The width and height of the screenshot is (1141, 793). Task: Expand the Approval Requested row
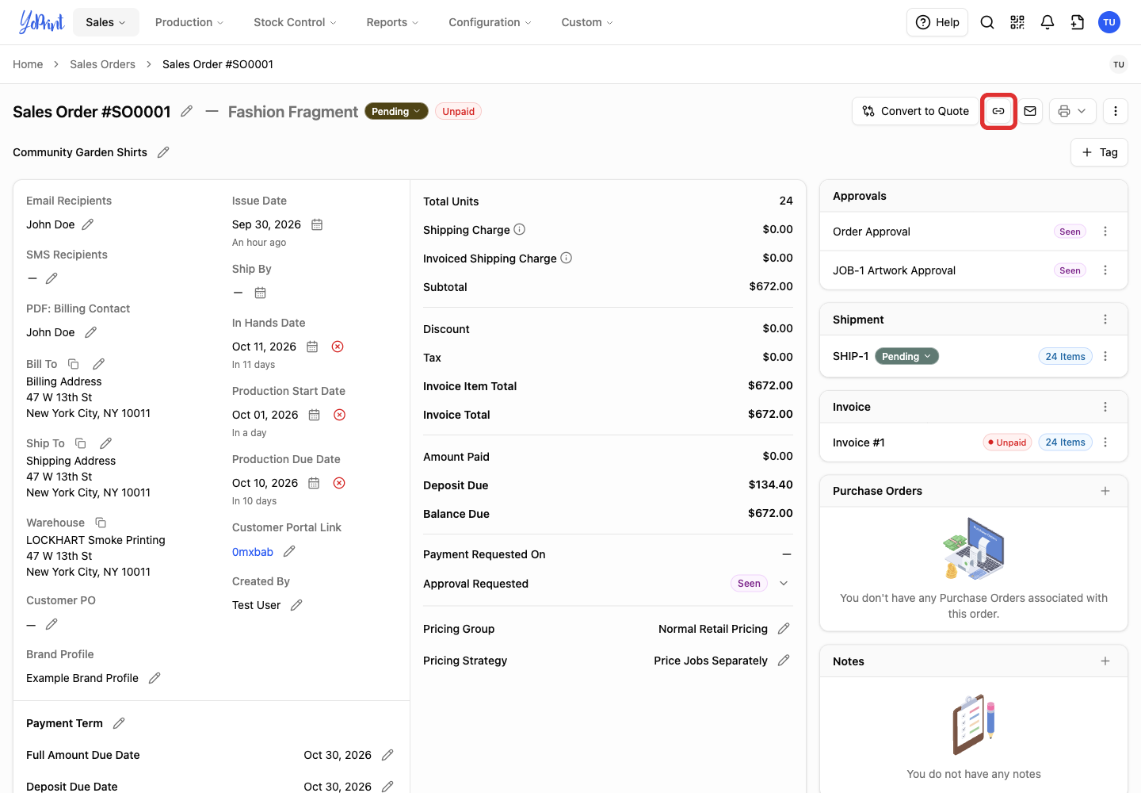tap(784, 584)
